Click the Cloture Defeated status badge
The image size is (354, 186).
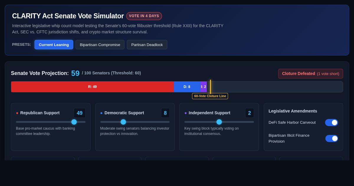click(x=311, y=74)
